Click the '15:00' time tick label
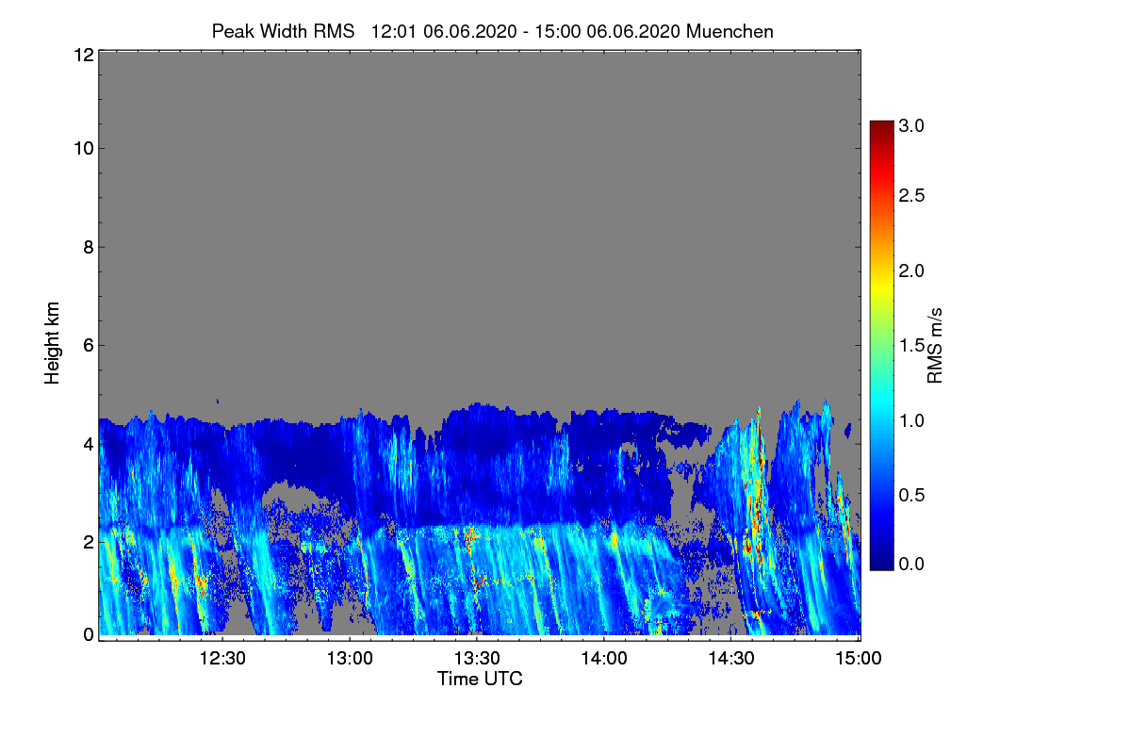The image size is (1131, 754). 858,658
